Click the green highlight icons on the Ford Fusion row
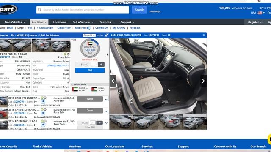 point(67,54)
